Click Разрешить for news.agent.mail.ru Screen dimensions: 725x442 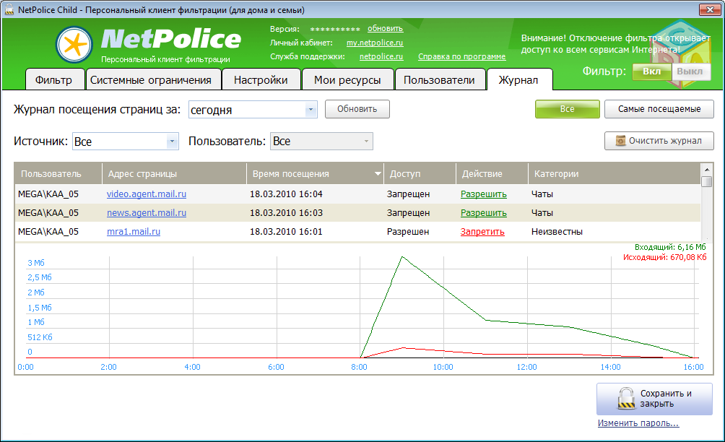(x=484, y=212)
